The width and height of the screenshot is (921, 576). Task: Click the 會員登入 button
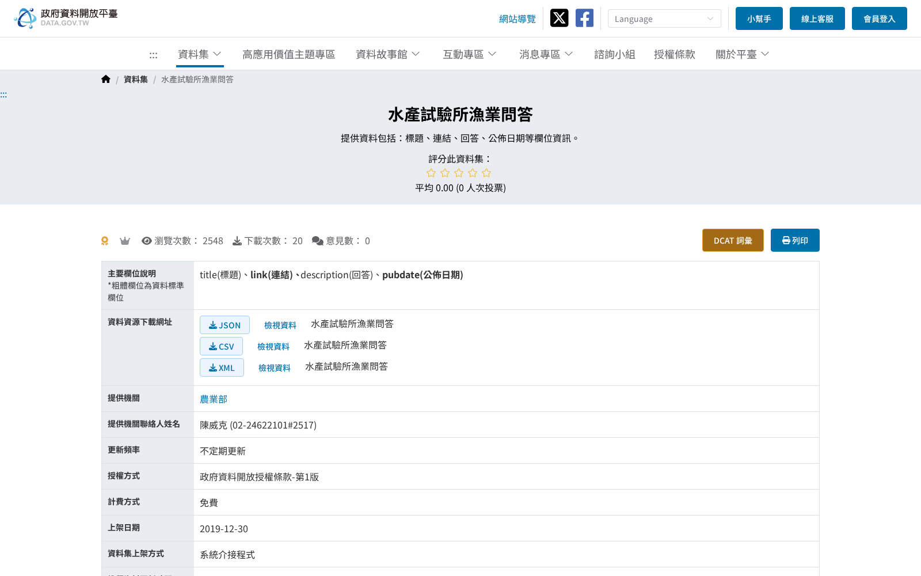(x=880, y=18)
